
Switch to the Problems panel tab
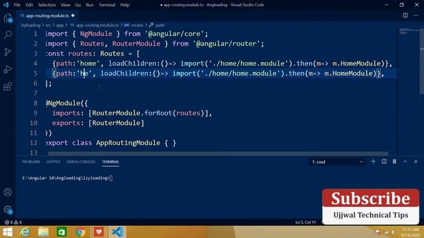point(31,161)
